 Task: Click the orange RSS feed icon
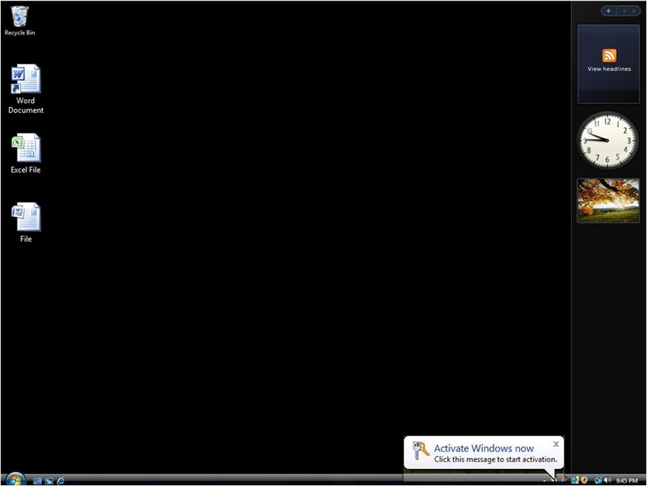(x=609, y=56)
